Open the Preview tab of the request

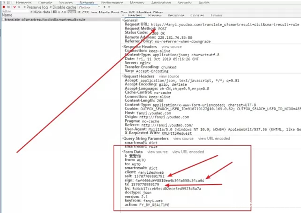pyautogui.click(x=154, y=15)
